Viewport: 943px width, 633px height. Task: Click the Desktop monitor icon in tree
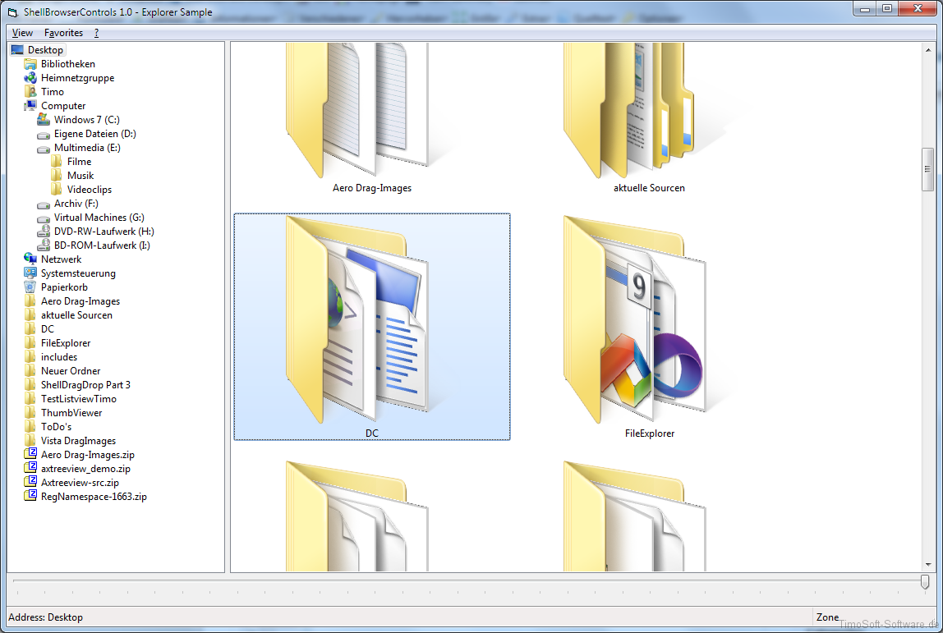tap(17, 50)
